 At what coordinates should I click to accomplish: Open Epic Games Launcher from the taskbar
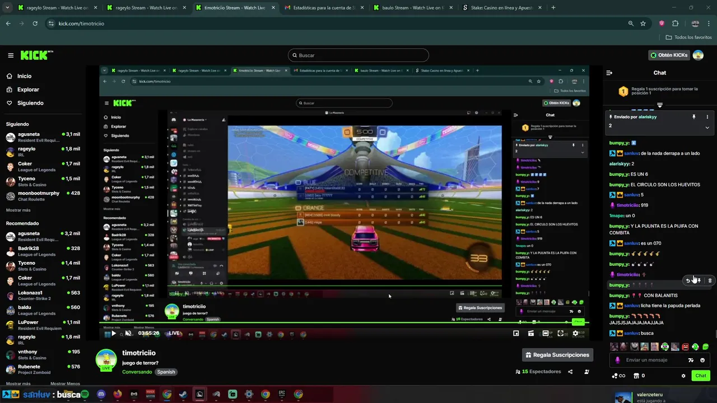point(282,394)
